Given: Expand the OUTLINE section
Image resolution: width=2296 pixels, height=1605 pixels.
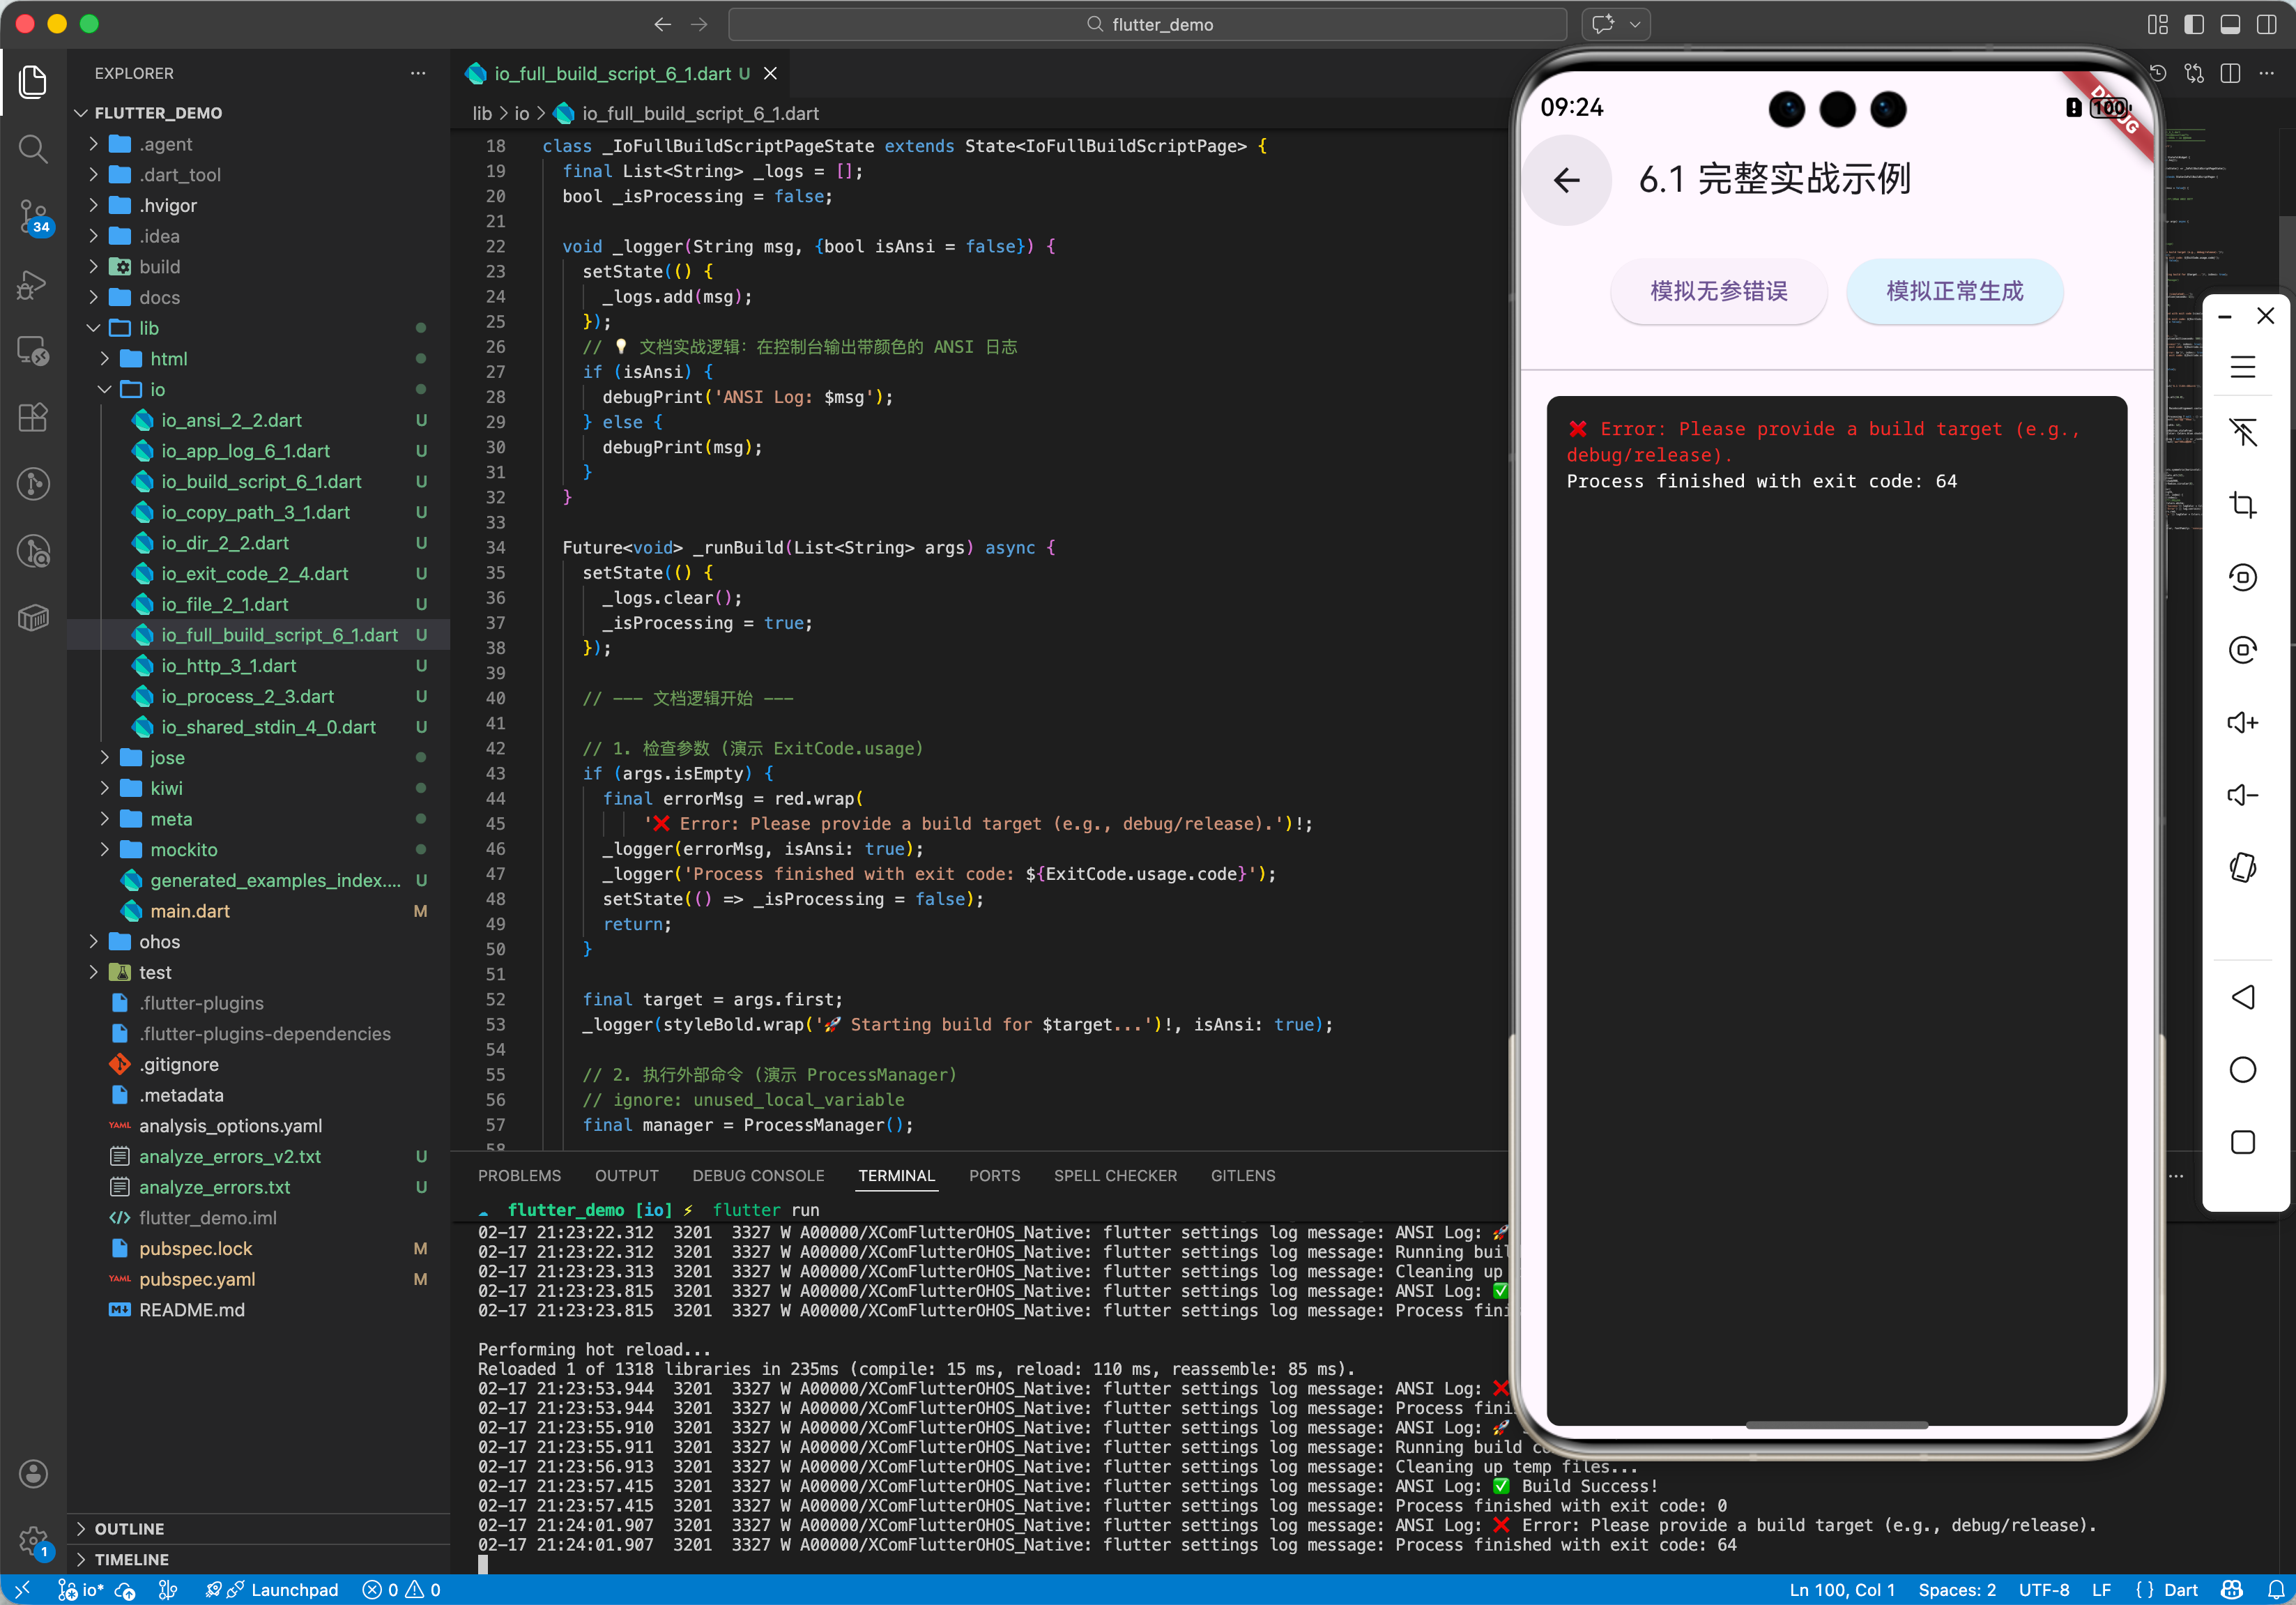Looking at the screenshot, I should (x=129, y=1528).
